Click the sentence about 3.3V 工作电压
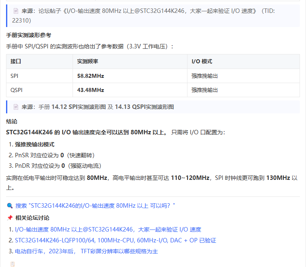The width and height of the screenshot is (306, 267). [x=90, y=46]
